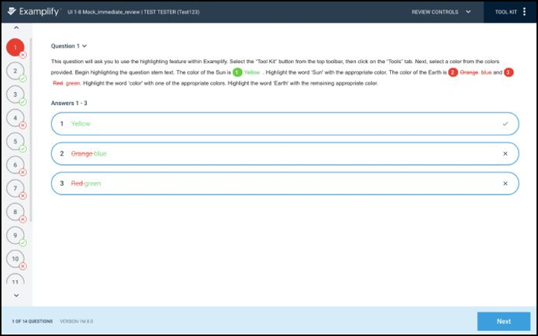Jump to question 3 in sidebar
This screenshot has width=538, height=336.
[x=15, y=94]
